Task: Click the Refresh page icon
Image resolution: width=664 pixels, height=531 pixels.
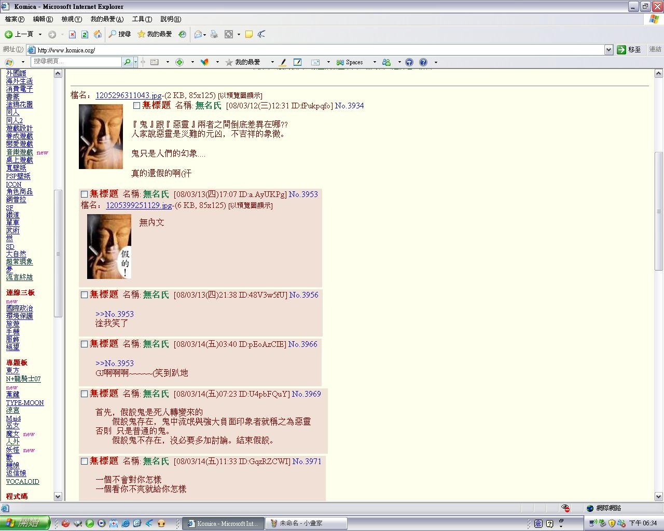Action: pos(85,34)
